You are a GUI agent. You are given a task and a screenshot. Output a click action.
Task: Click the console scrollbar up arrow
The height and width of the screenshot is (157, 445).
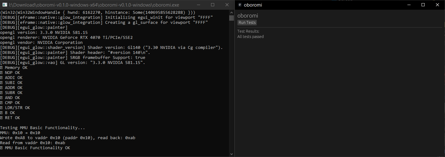tap(231, 12)
